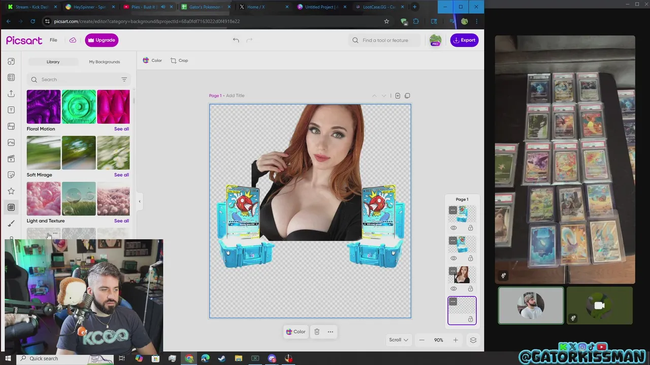Click the cloud save status icon
The image size is (650, 365).
[73, 40]
